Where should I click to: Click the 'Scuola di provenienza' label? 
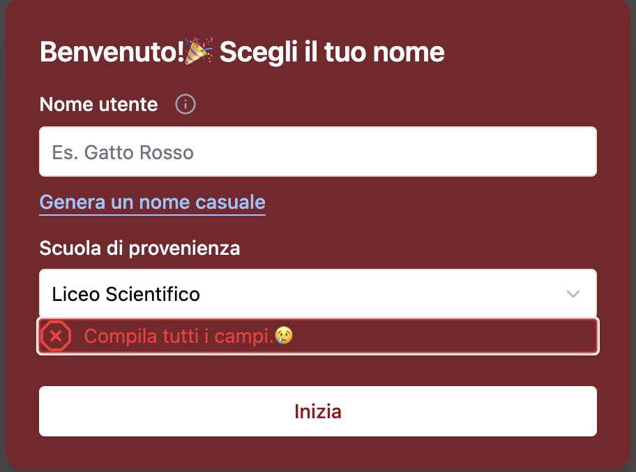(139, 248)
